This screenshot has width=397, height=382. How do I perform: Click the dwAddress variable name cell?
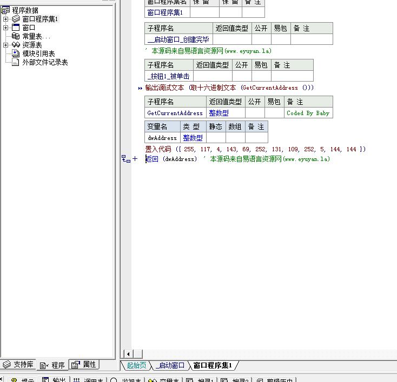pyautogui.click(x=162, y=138)
